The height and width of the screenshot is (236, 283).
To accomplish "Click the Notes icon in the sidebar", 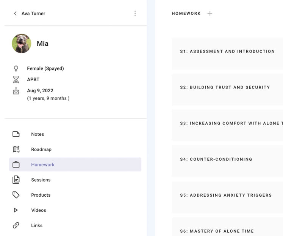I will point(16,134).
